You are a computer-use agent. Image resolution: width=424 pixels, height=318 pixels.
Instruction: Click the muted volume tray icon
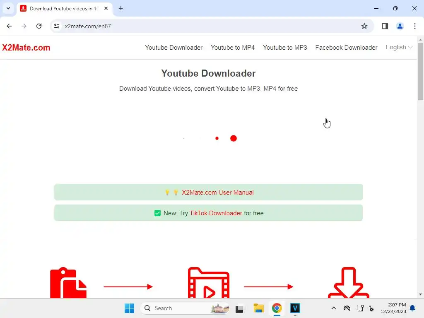pos(371,308)
